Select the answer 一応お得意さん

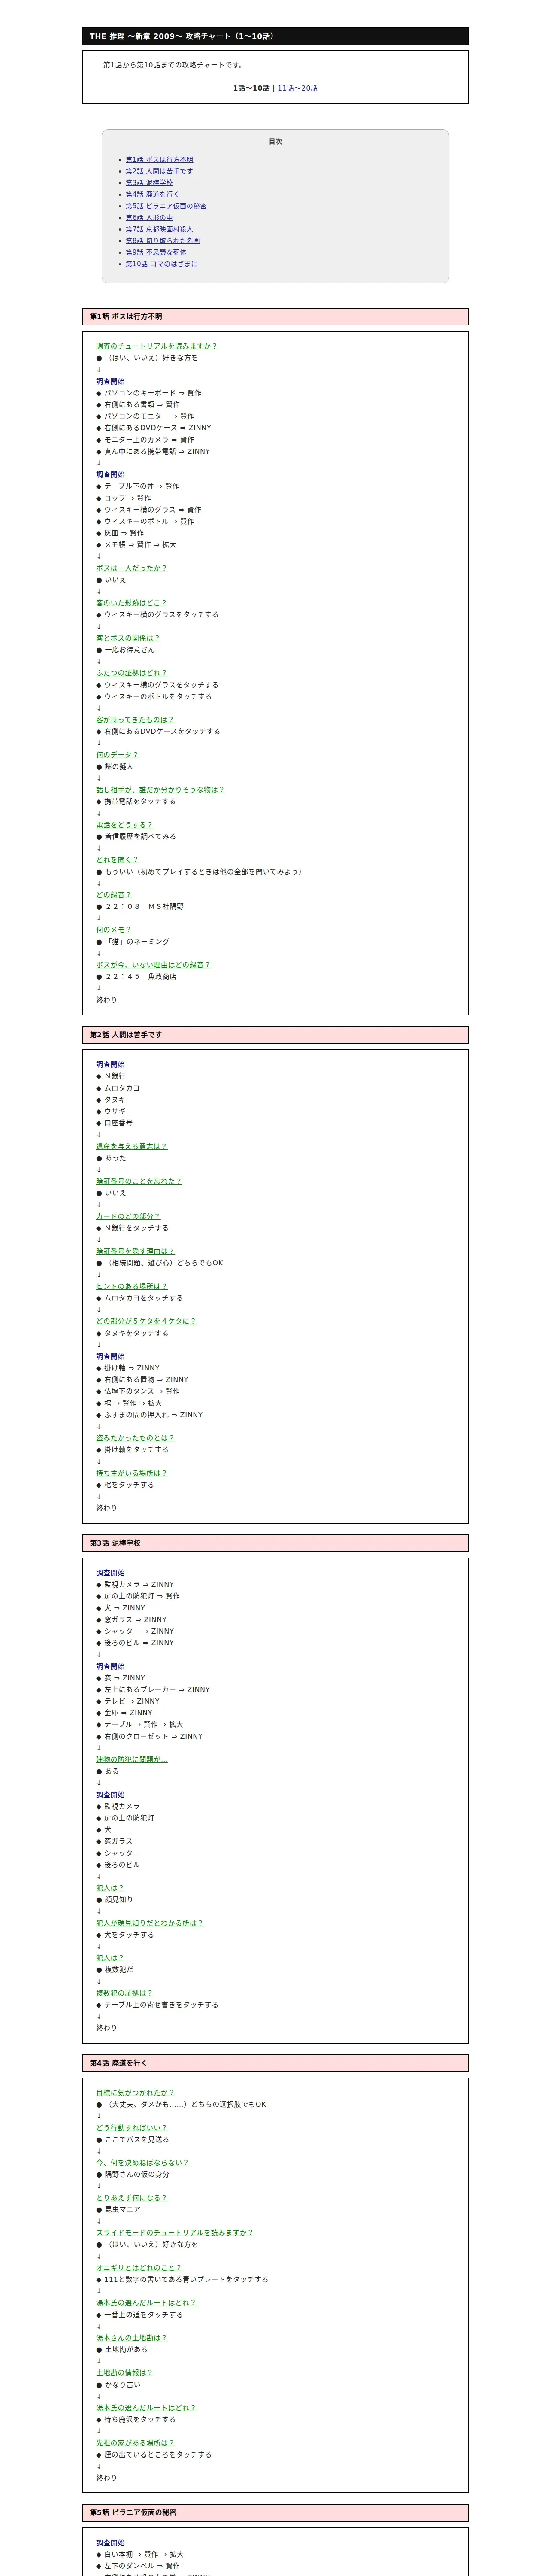pyautogui.click(x=130, y=650)
